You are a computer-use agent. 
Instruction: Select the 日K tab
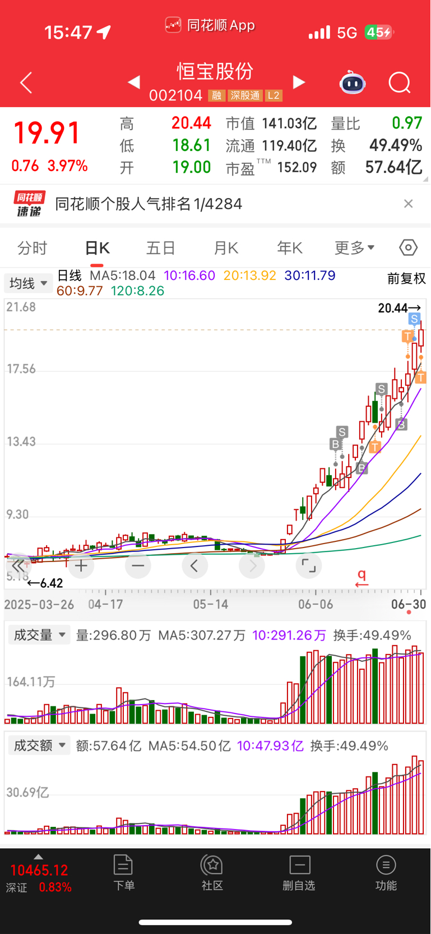(97, 248)
